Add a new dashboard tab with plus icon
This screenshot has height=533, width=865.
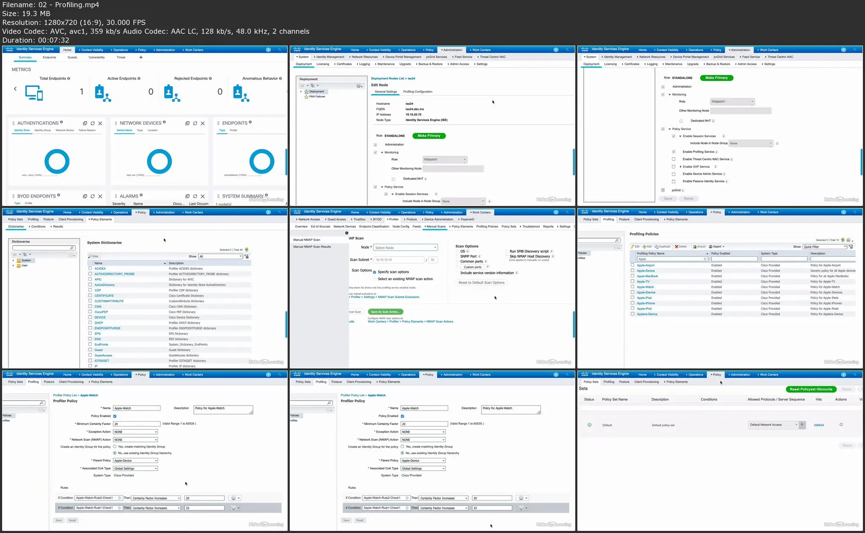pos(141,57)
